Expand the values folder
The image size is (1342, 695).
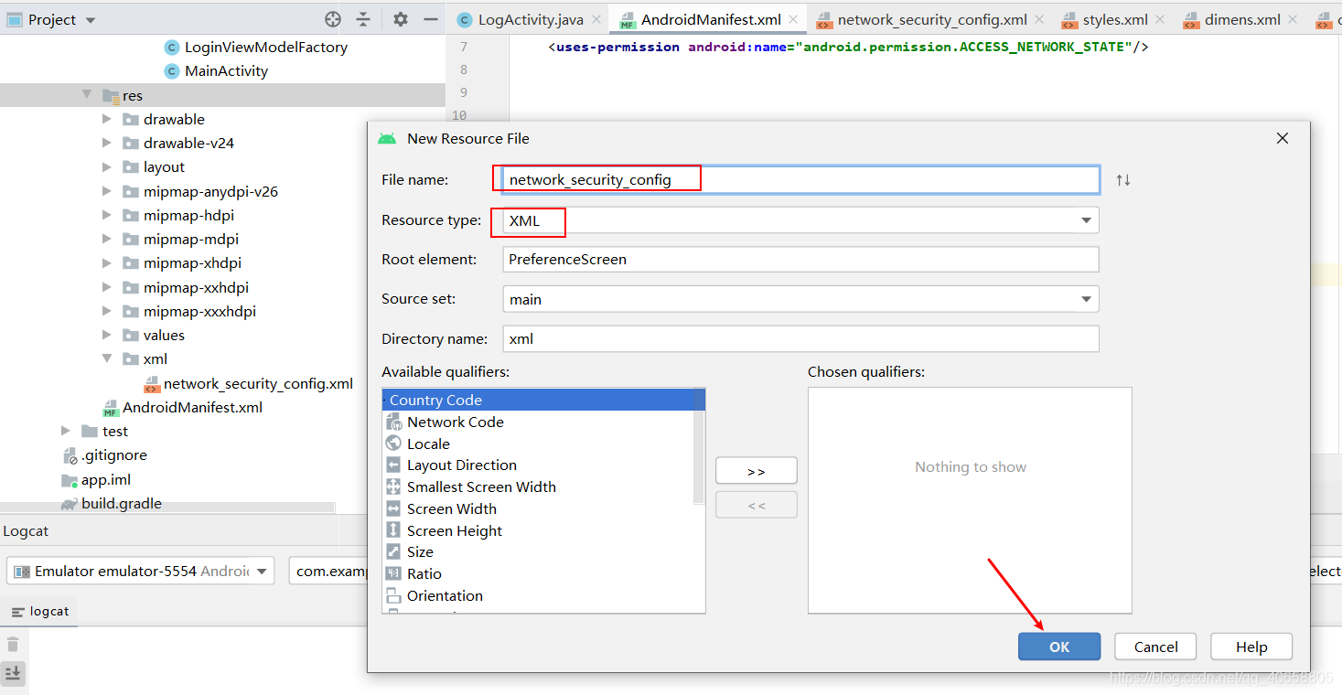point(107,335)
